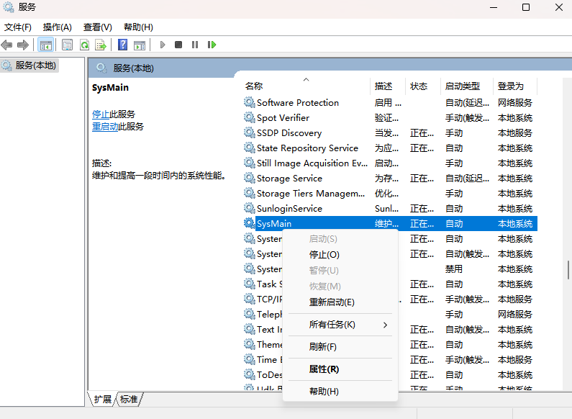The width and height of the screenshot is (572, 419).
Task: Select the State Repository Service row
Action: 390,148
